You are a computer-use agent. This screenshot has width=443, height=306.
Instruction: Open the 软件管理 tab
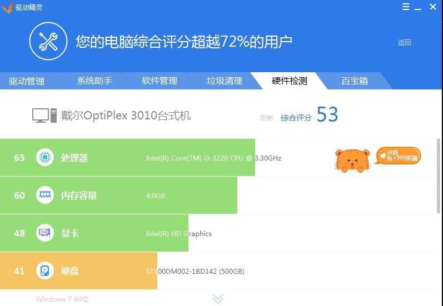click(x=160, y=81)
